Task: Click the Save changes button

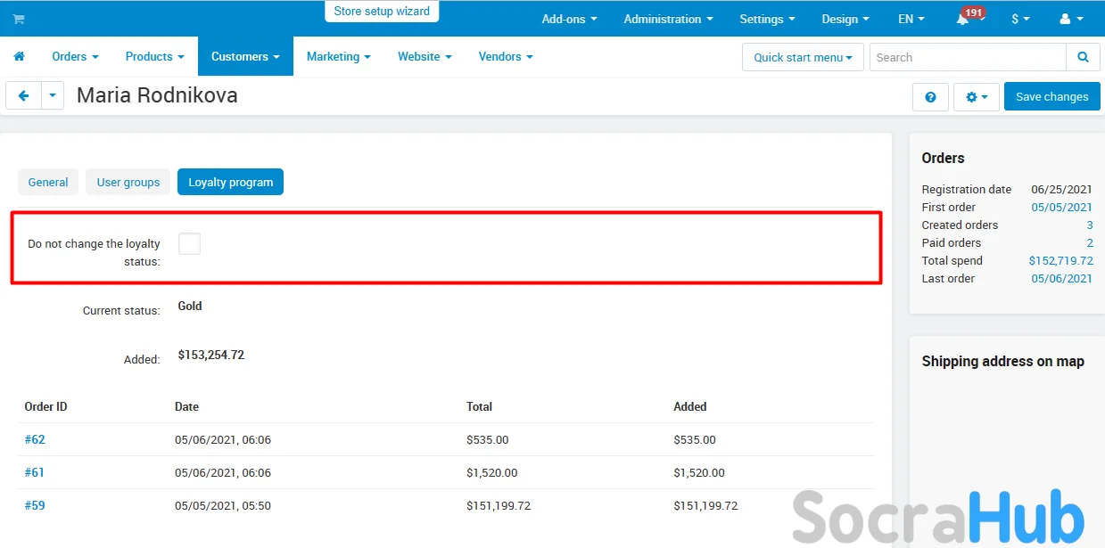Action: pyautogui.click(x=1051, y=97)
